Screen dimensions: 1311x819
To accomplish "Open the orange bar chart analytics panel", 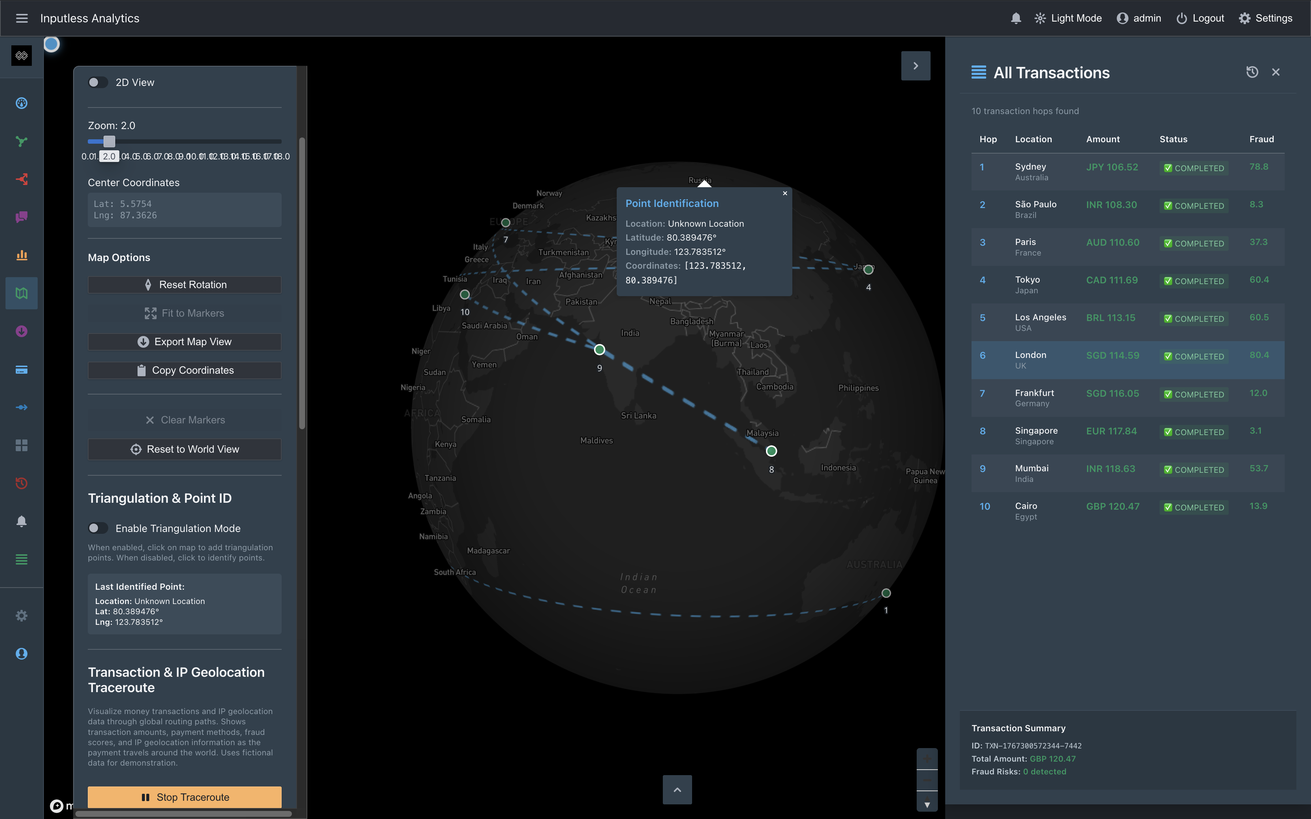I will point(22,255).
